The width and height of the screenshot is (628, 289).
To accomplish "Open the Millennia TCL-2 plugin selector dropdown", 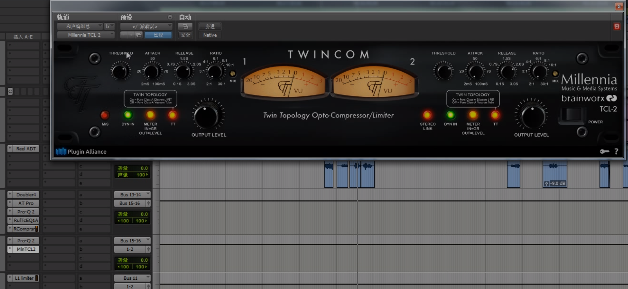I will 86,35.
